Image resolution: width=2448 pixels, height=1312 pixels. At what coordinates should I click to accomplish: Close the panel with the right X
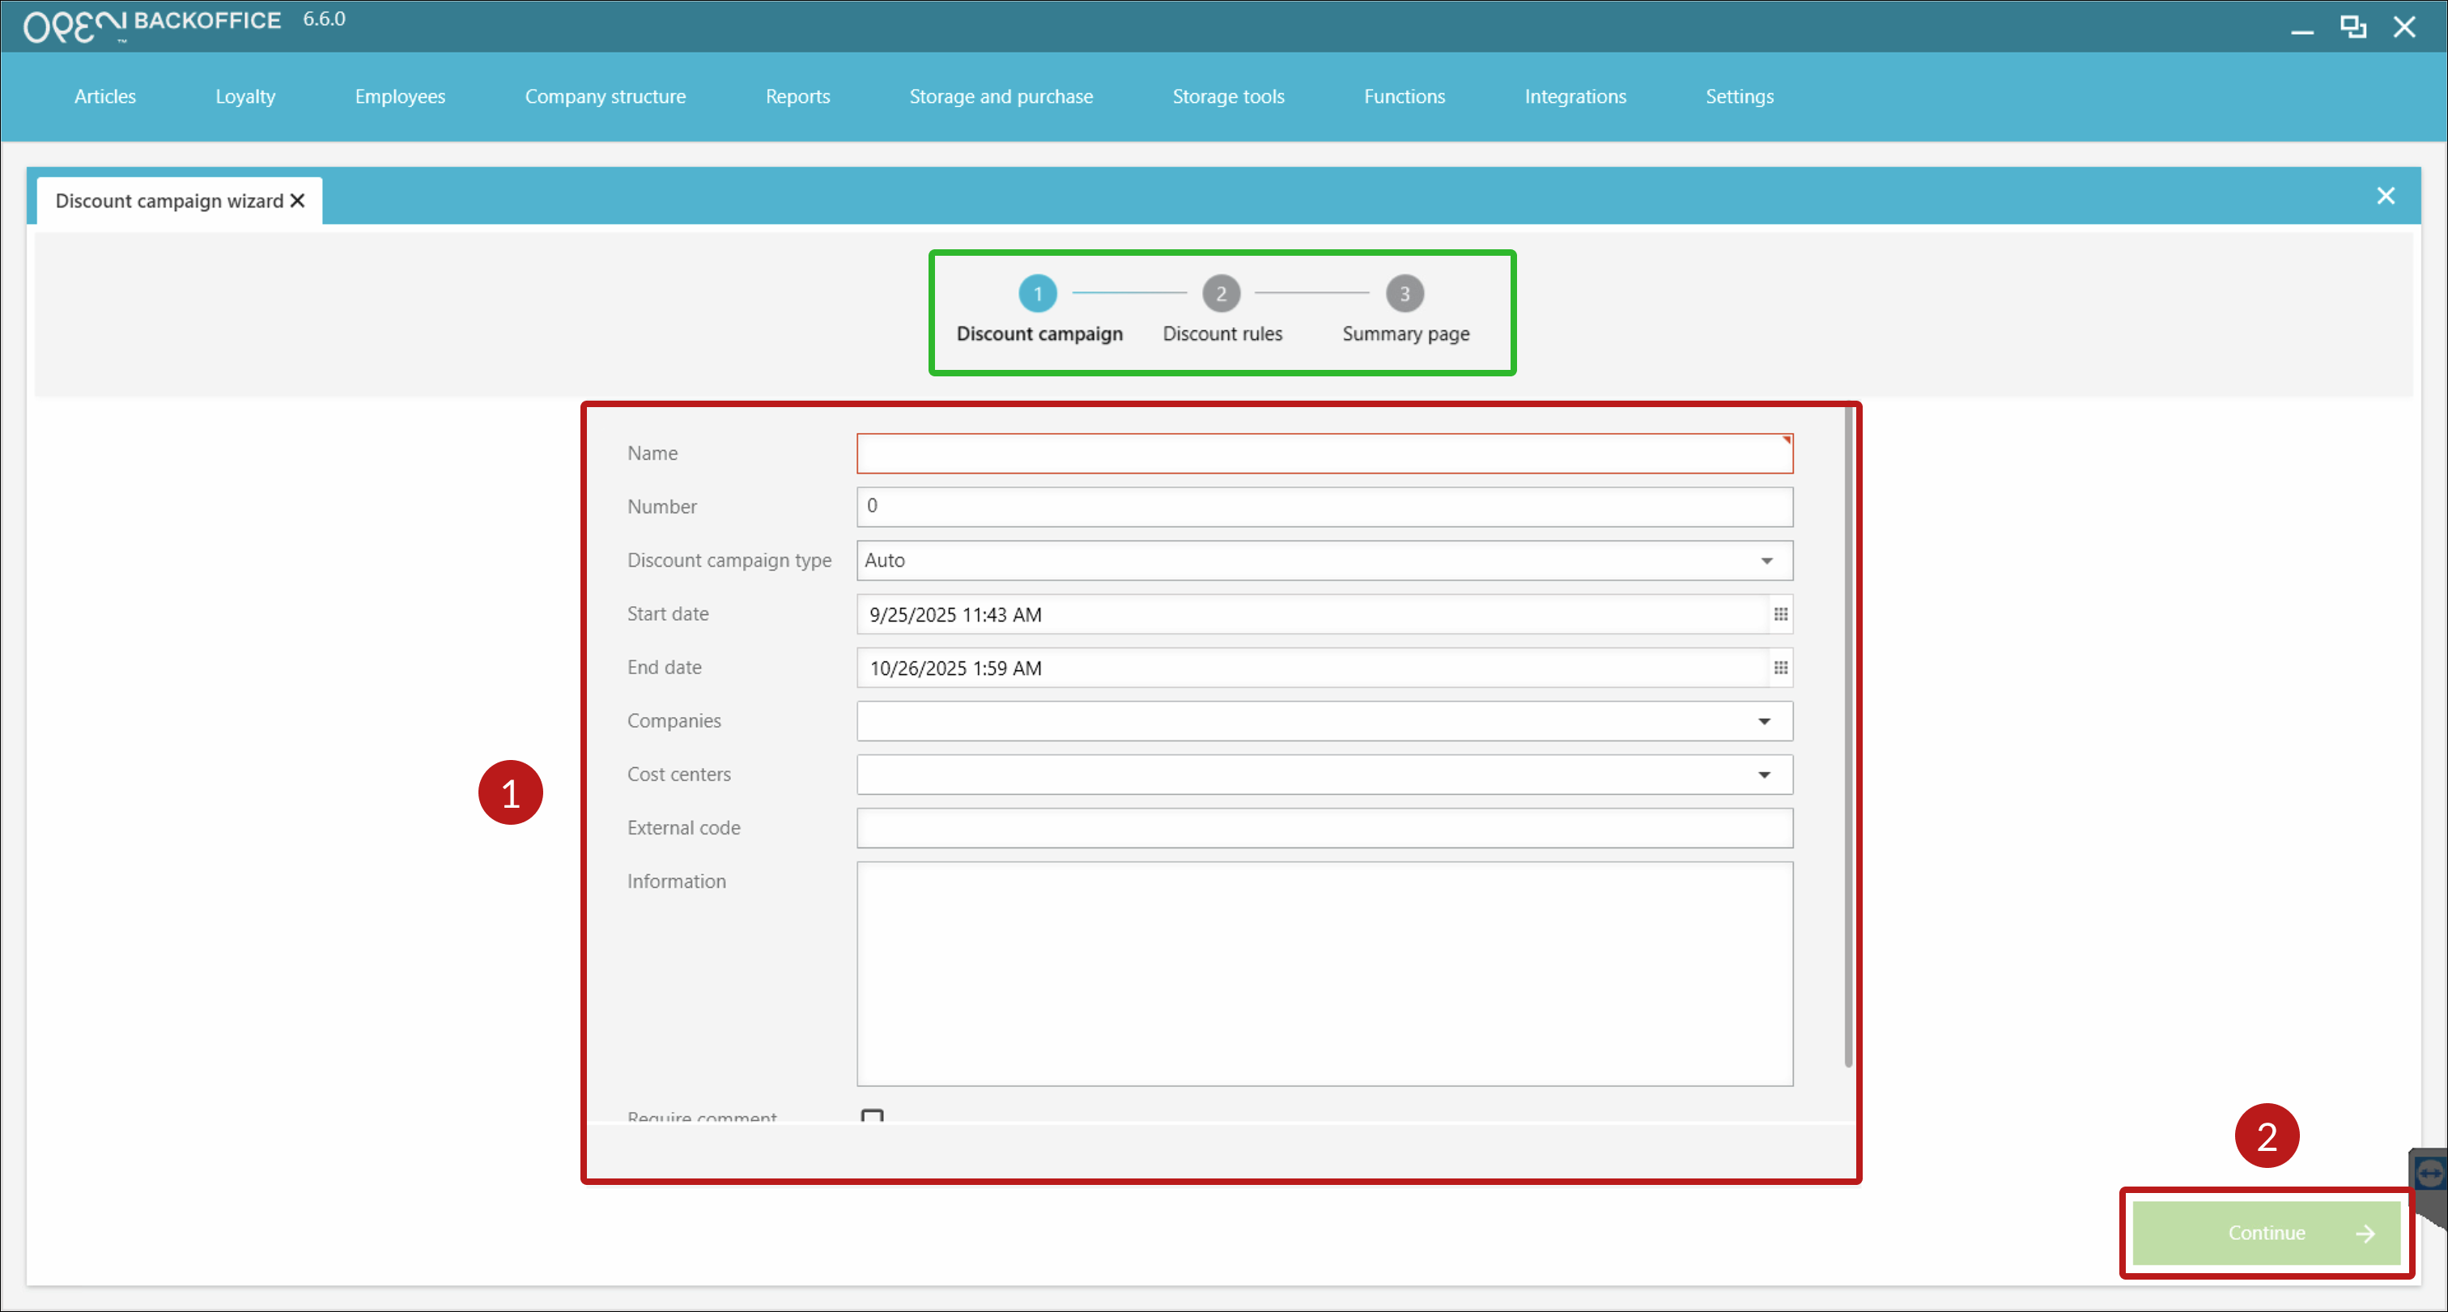click(x=2386, y=196)
